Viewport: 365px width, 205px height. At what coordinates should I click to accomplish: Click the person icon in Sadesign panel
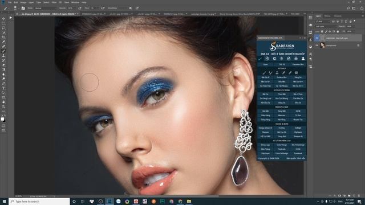point(303,59)
